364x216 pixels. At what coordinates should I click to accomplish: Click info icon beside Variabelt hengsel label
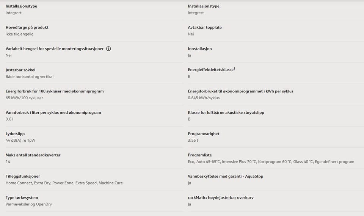tap(108, 49)
